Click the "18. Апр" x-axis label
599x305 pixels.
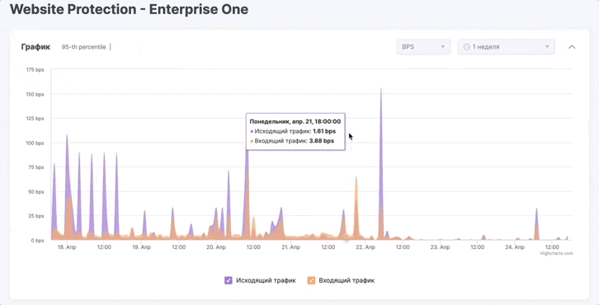click(67, 247)
